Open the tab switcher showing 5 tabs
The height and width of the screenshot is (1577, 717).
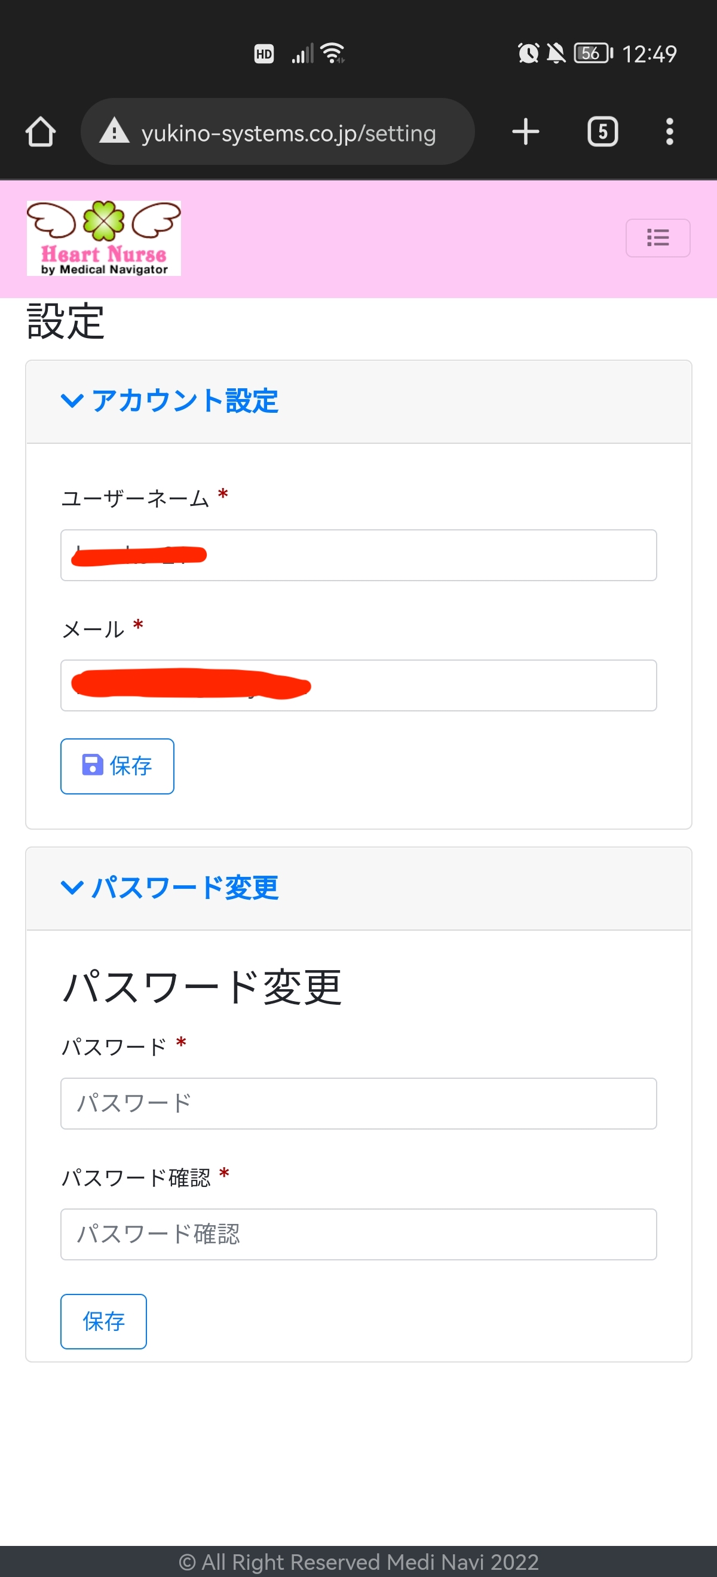coord(602,131)
